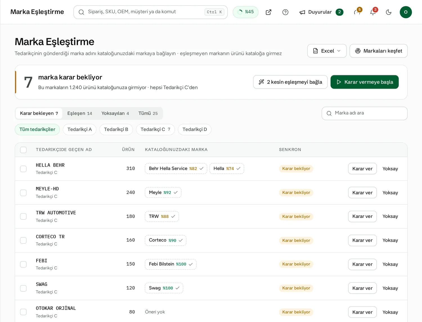Accept the Febi Bilstein %100 suggestion
Image resolution: width=422 pixels, height=322 pixels.
click(x=171, y=264)
